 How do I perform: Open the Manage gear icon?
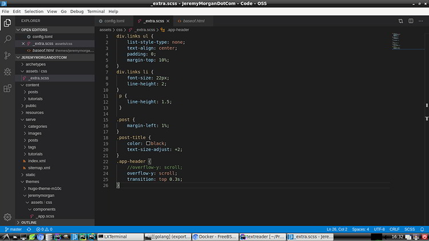(7, 217)
